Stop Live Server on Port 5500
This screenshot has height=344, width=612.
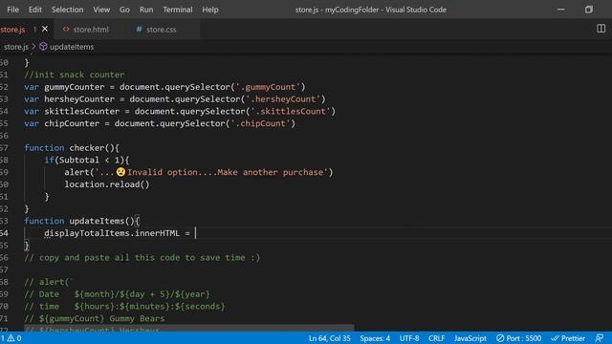(518, 338)
